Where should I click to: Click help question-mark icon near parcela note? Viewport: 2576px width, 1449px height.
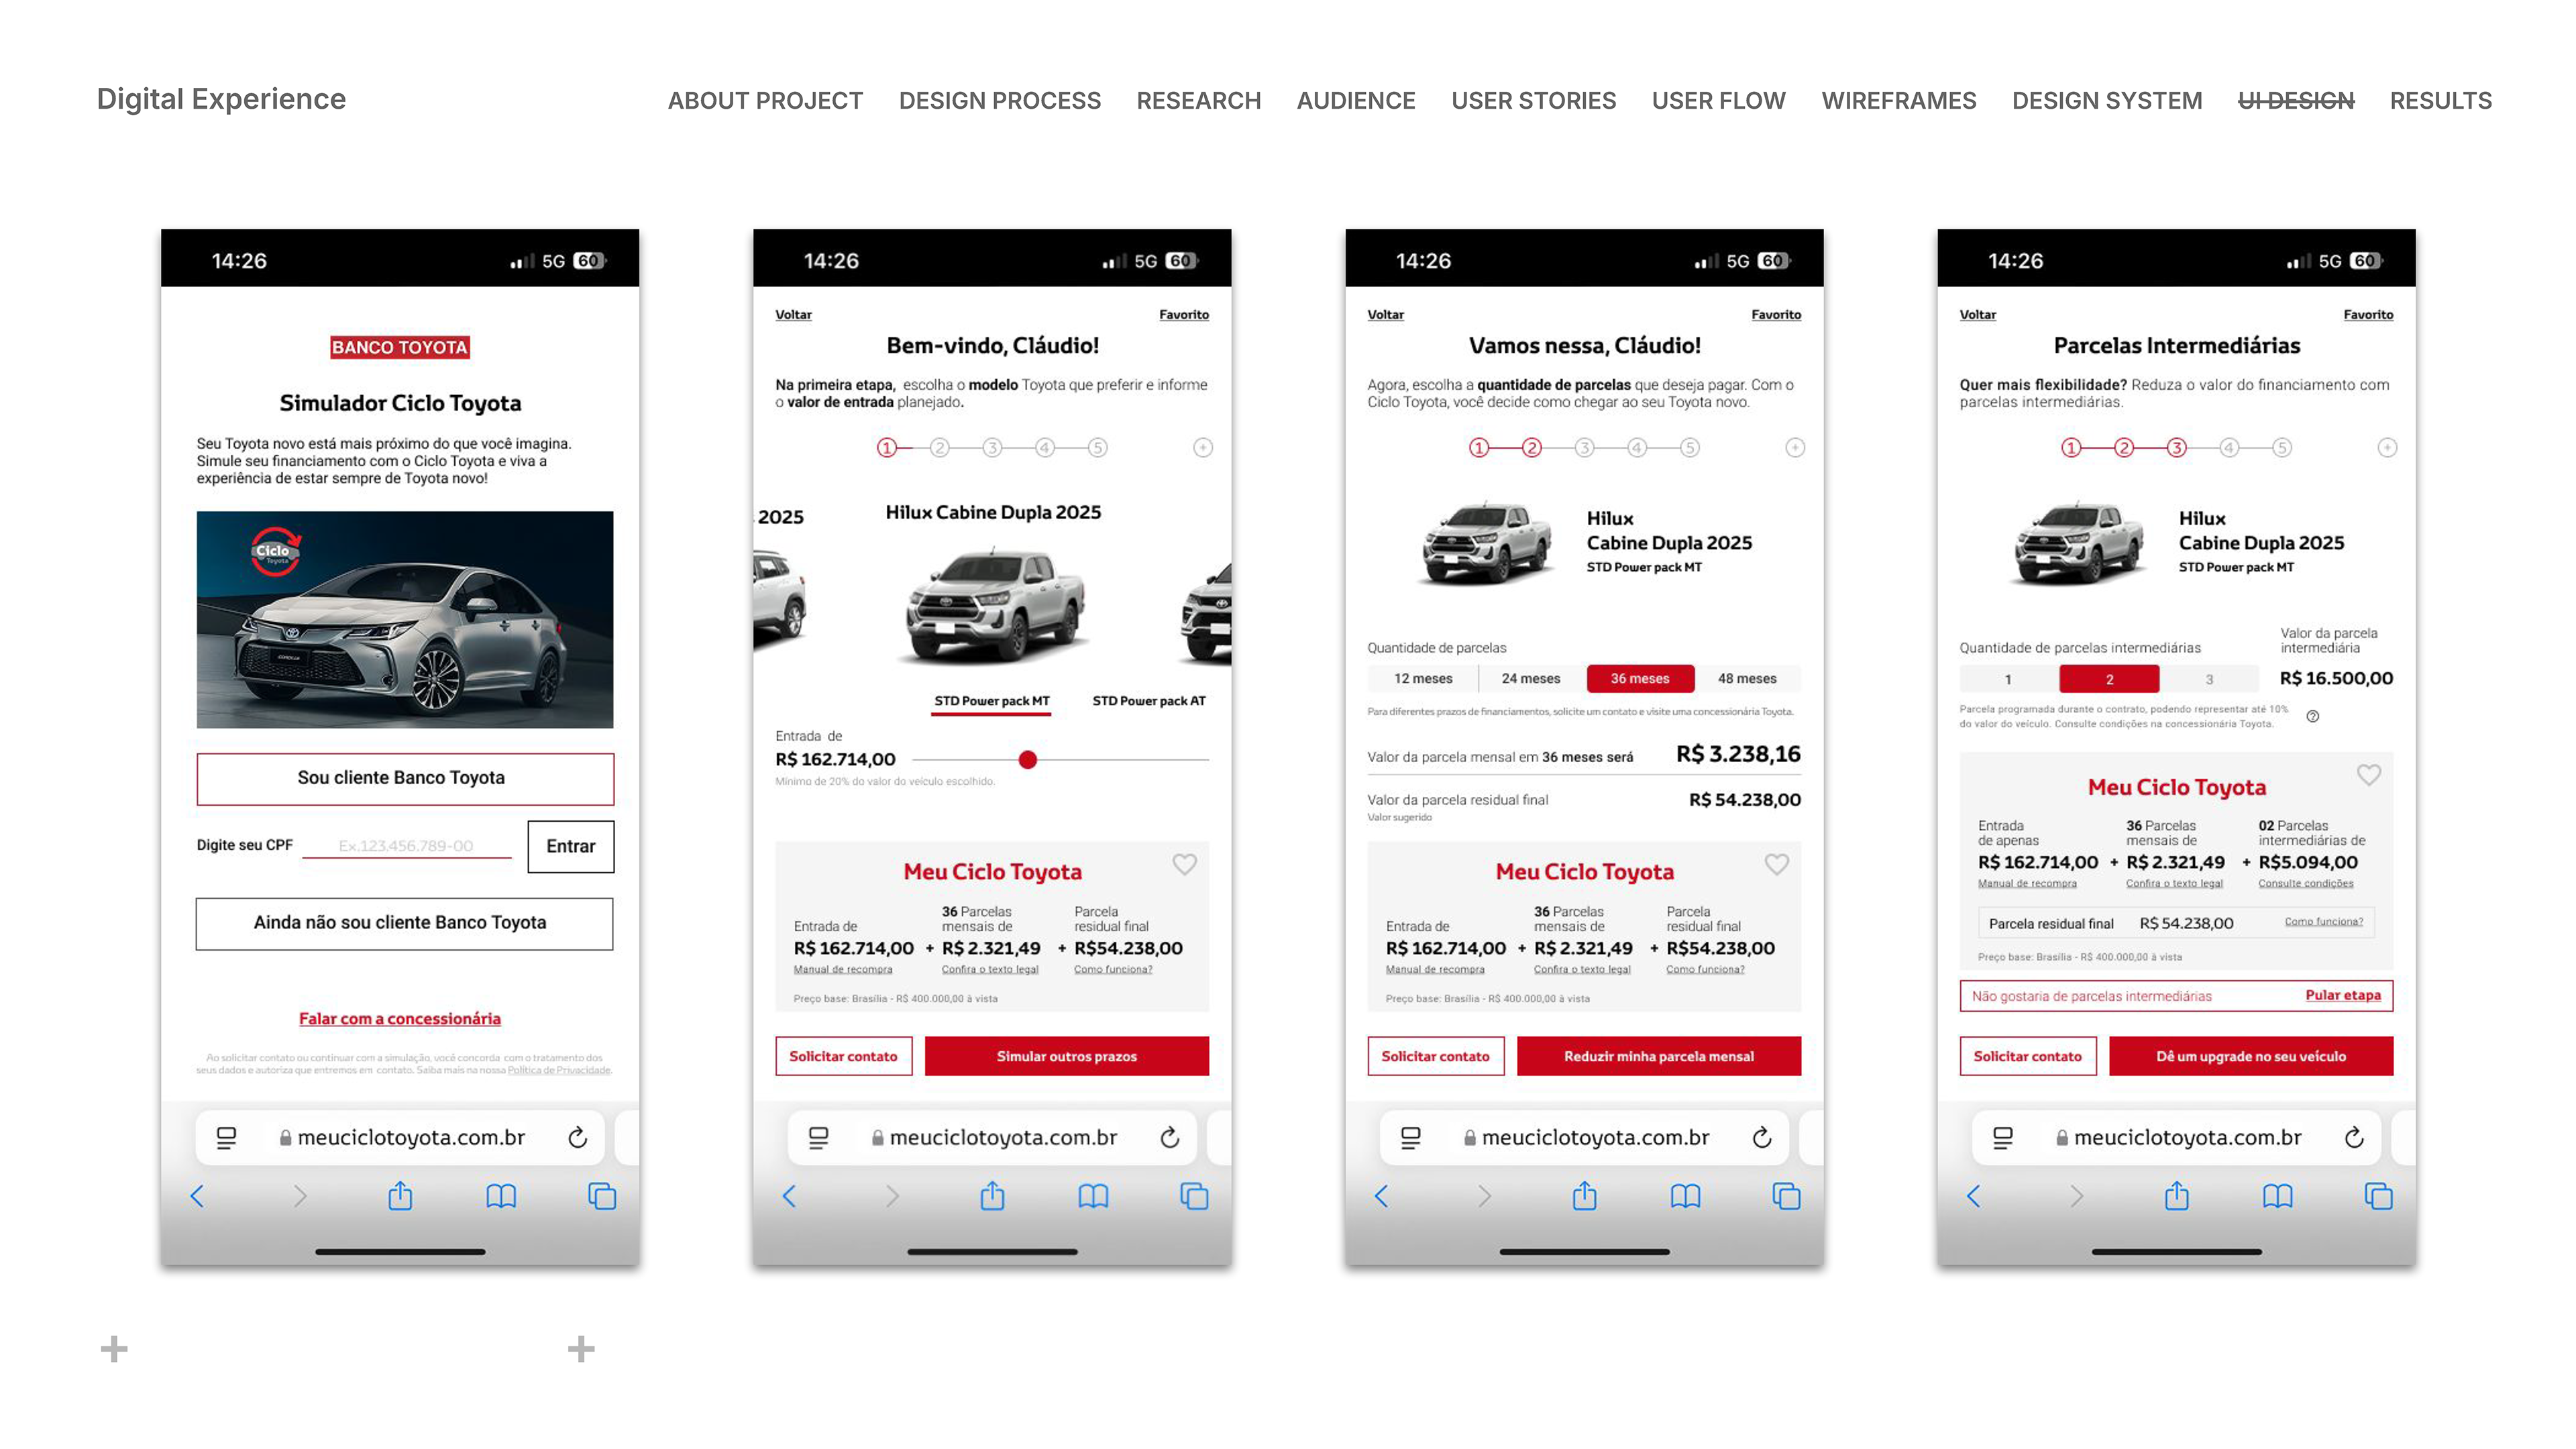coord(2313,716)
